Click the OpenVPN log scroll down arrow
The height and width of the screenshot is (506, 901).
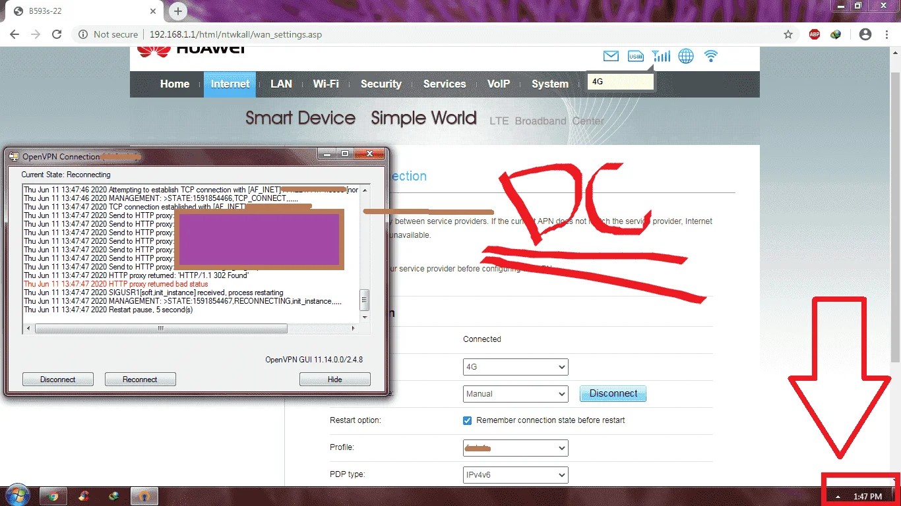[x=365, y=318]
